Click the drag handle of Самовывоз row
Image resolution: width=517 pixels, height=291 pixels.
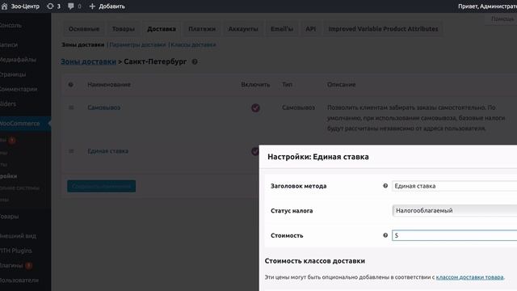pyautogui.click(x=71, y=108)
